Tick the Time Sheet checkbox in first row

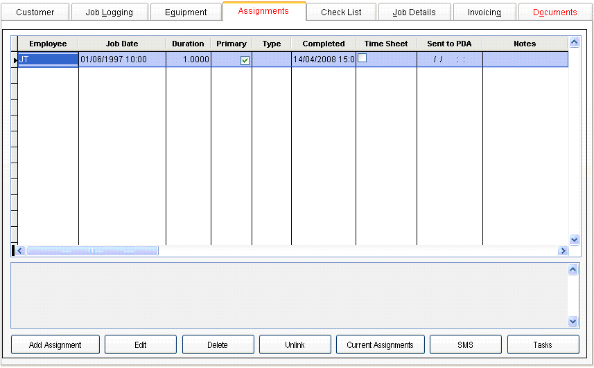coord(362,58)
